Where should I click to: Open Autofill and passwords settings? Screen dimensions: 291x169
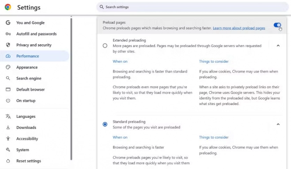[x=36, y=34]
